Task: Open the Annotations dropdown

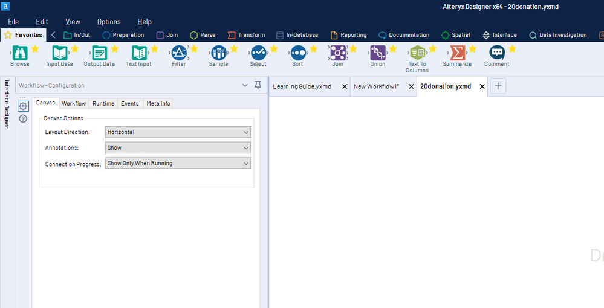Action: [178, 147]
